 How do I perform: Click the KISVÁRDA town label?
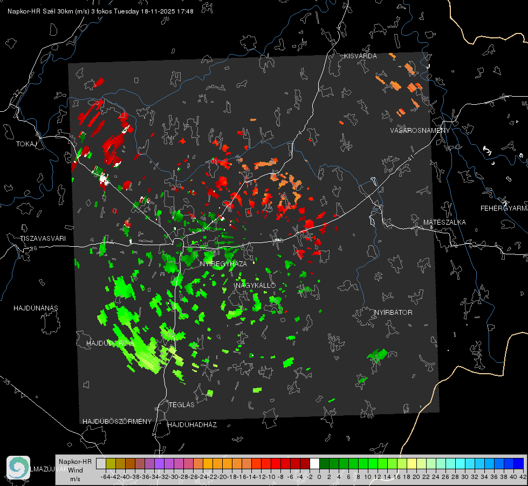(x=360, y=56)
